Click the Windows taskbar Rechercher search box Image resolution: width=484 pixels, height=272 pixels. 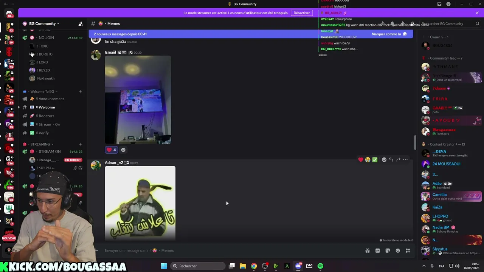point(197,266)
